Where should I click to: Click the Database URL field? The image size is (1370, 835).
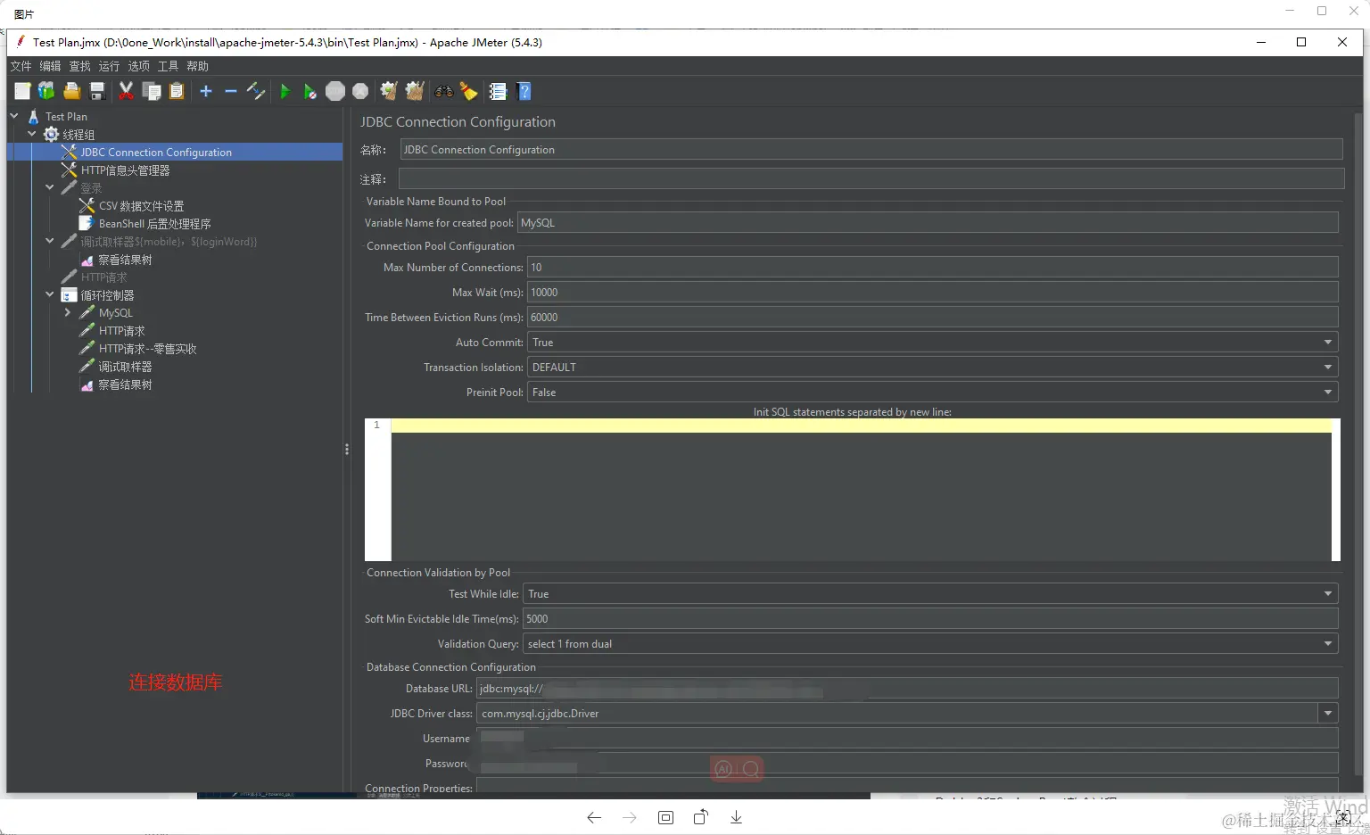(x=907, y=689)
